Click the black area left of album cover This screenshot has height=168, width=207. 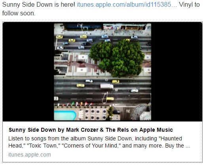(x=28, y=72)
